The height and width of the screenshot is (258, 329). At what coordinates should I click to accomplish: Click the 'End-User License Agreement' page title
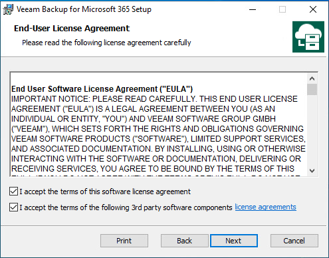click(72, 29)
